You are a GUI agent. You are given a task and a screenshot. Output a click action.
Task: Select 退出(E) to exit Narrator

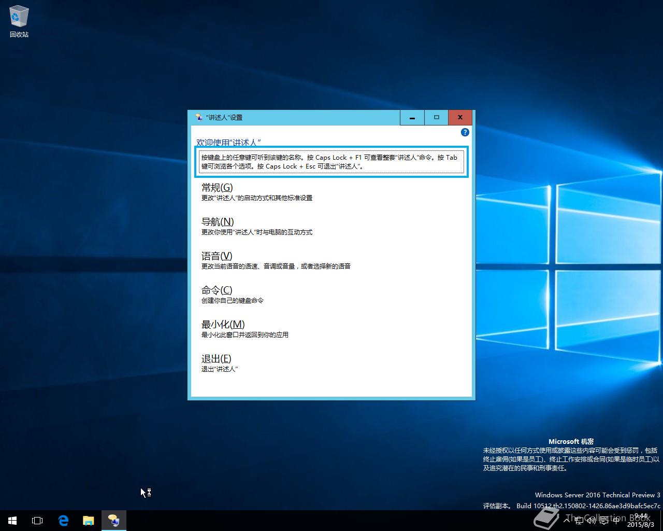[x=216, y=358]
